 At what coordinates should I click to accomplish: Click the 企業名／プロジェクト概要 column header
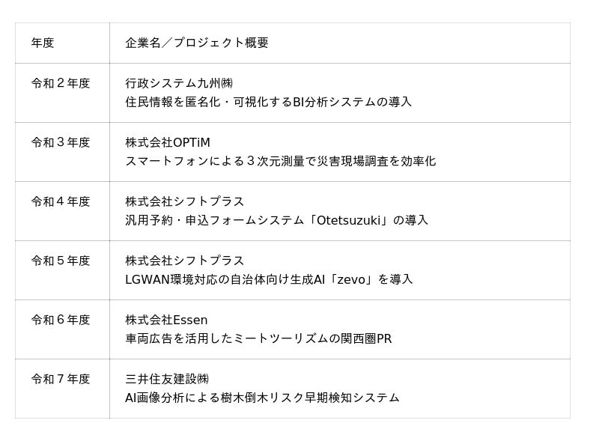tap(197, 43)
